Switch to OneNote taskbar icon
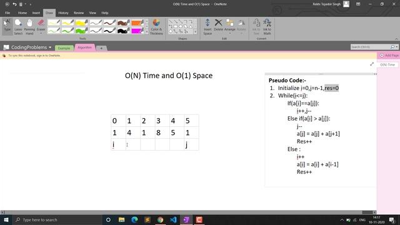400x225 pixels. click(x=186, y=219)
